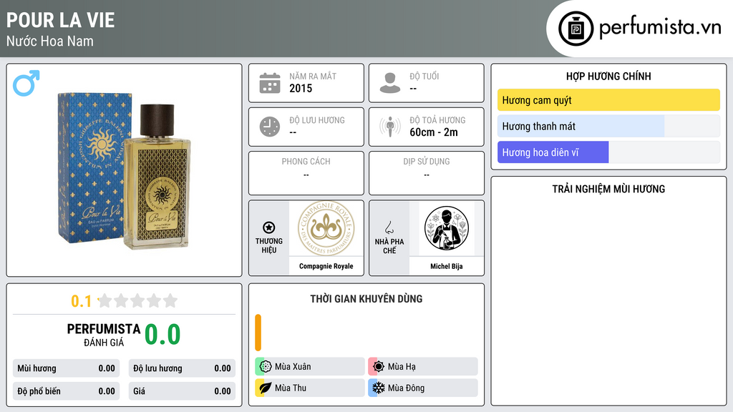This screenshot has width=733, height=412.
Task: Click the POUR LA VIE title
Action: 60,20
